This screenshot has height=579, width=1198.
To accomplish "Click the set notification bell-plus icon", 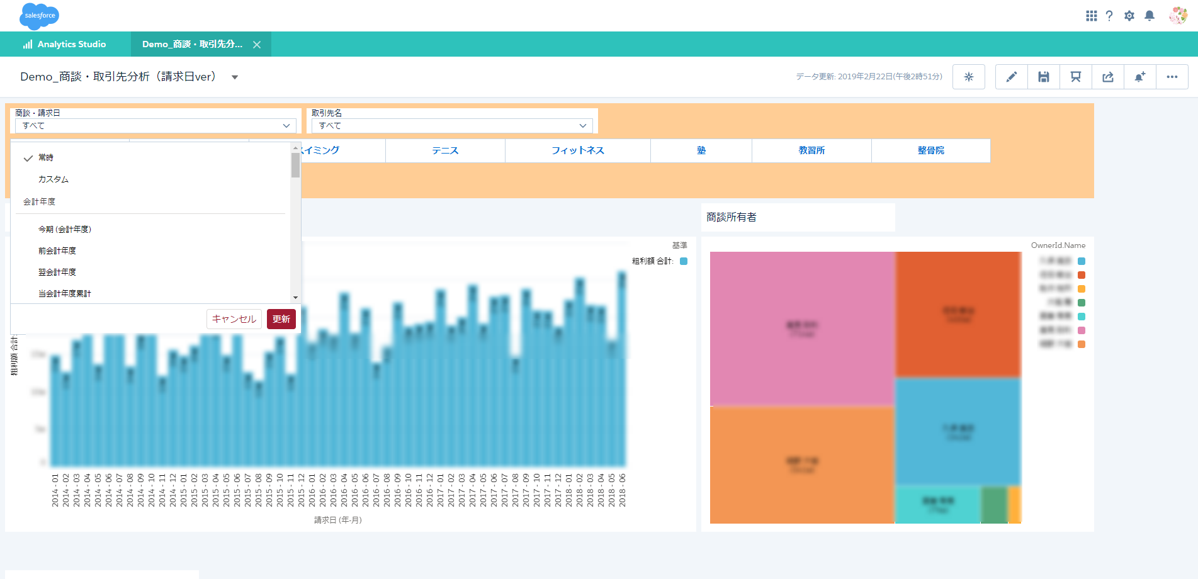I will tap(1139, 77).
